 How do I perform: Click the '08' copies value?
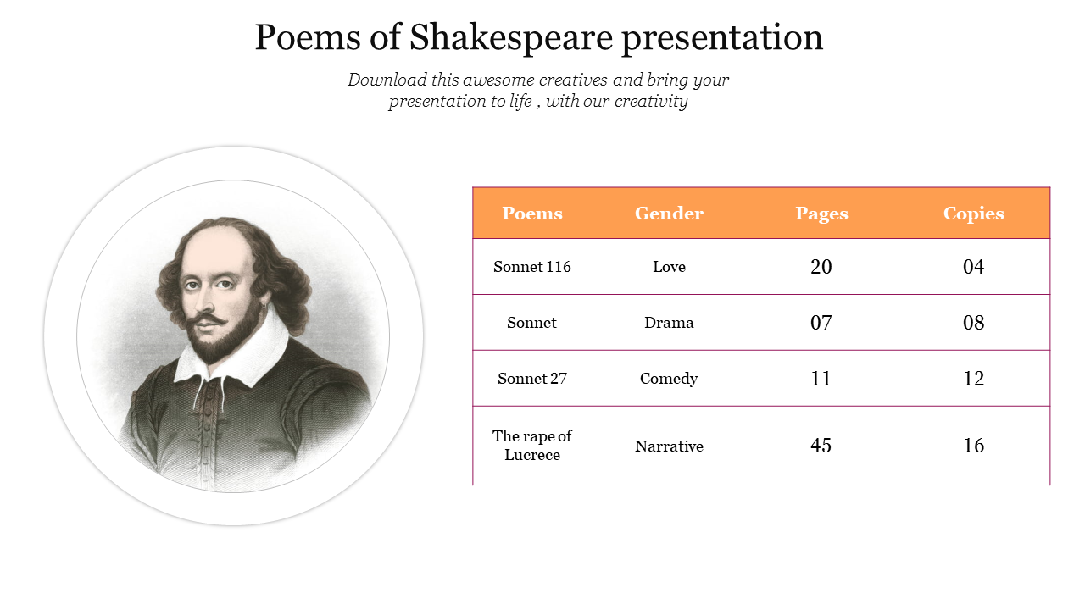[973, 323]
